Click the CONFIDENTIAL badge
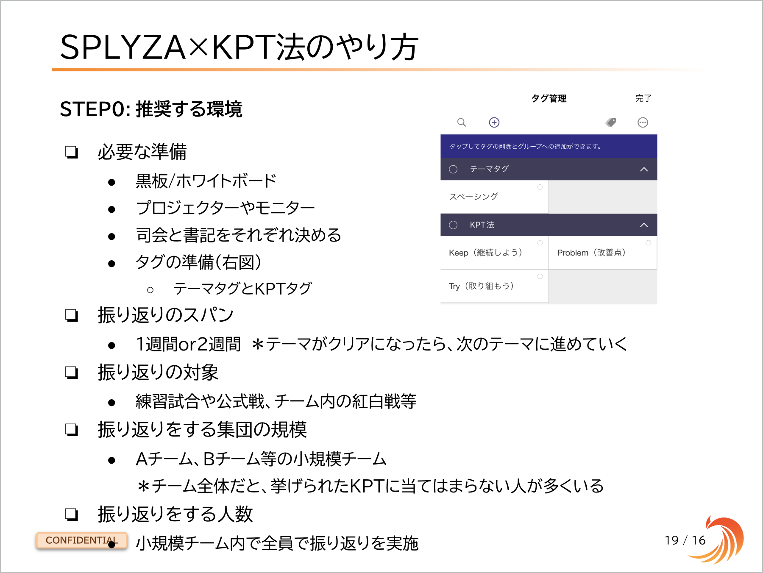Viewport: 763px width, 573px height. click(81, 540)
